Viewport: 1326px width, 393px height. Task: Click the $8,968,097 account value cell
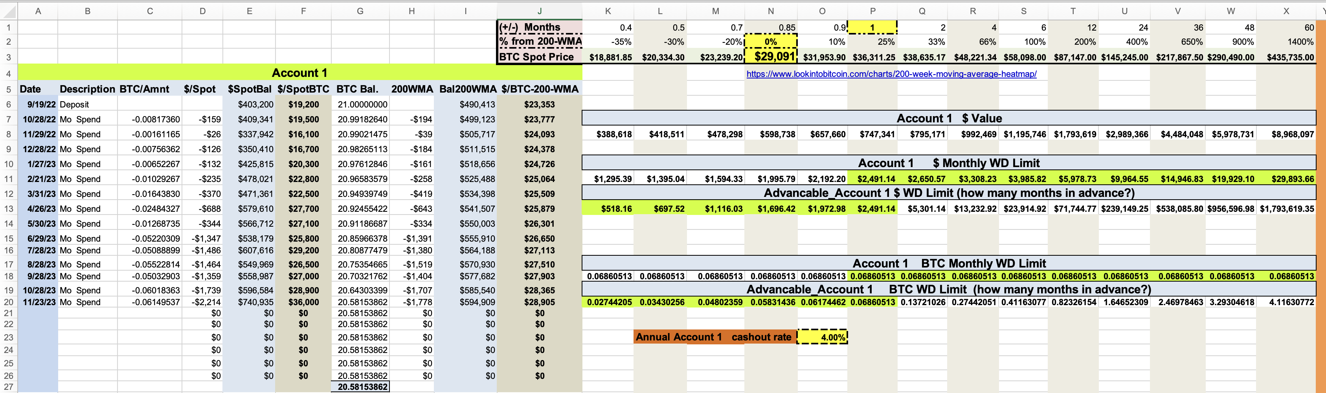(x=1286, y=134)
